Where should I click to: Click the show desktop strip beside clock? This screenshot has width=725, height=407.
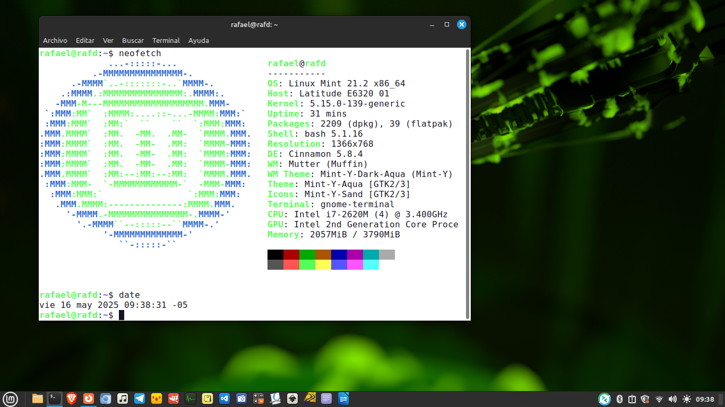click(721, 399)
